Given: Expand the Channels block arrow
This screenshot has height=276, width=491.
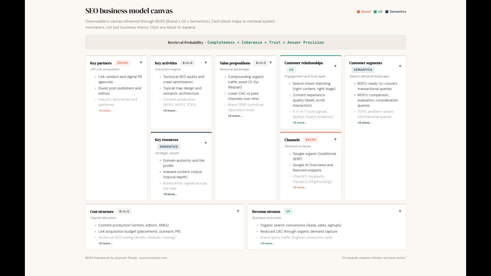Looking at the screenshot, I should (335, 139).
